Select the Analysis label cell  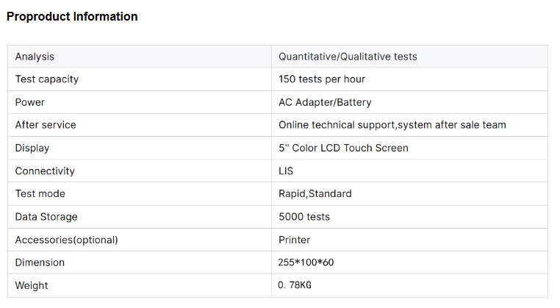point(35,57)
